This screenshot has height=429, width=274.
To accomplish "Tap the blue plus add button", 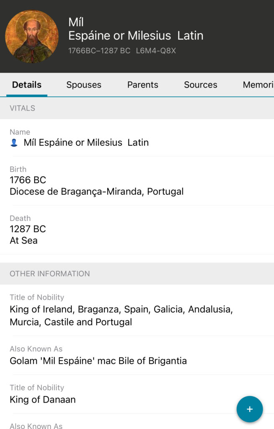I will tap(250, 409).
